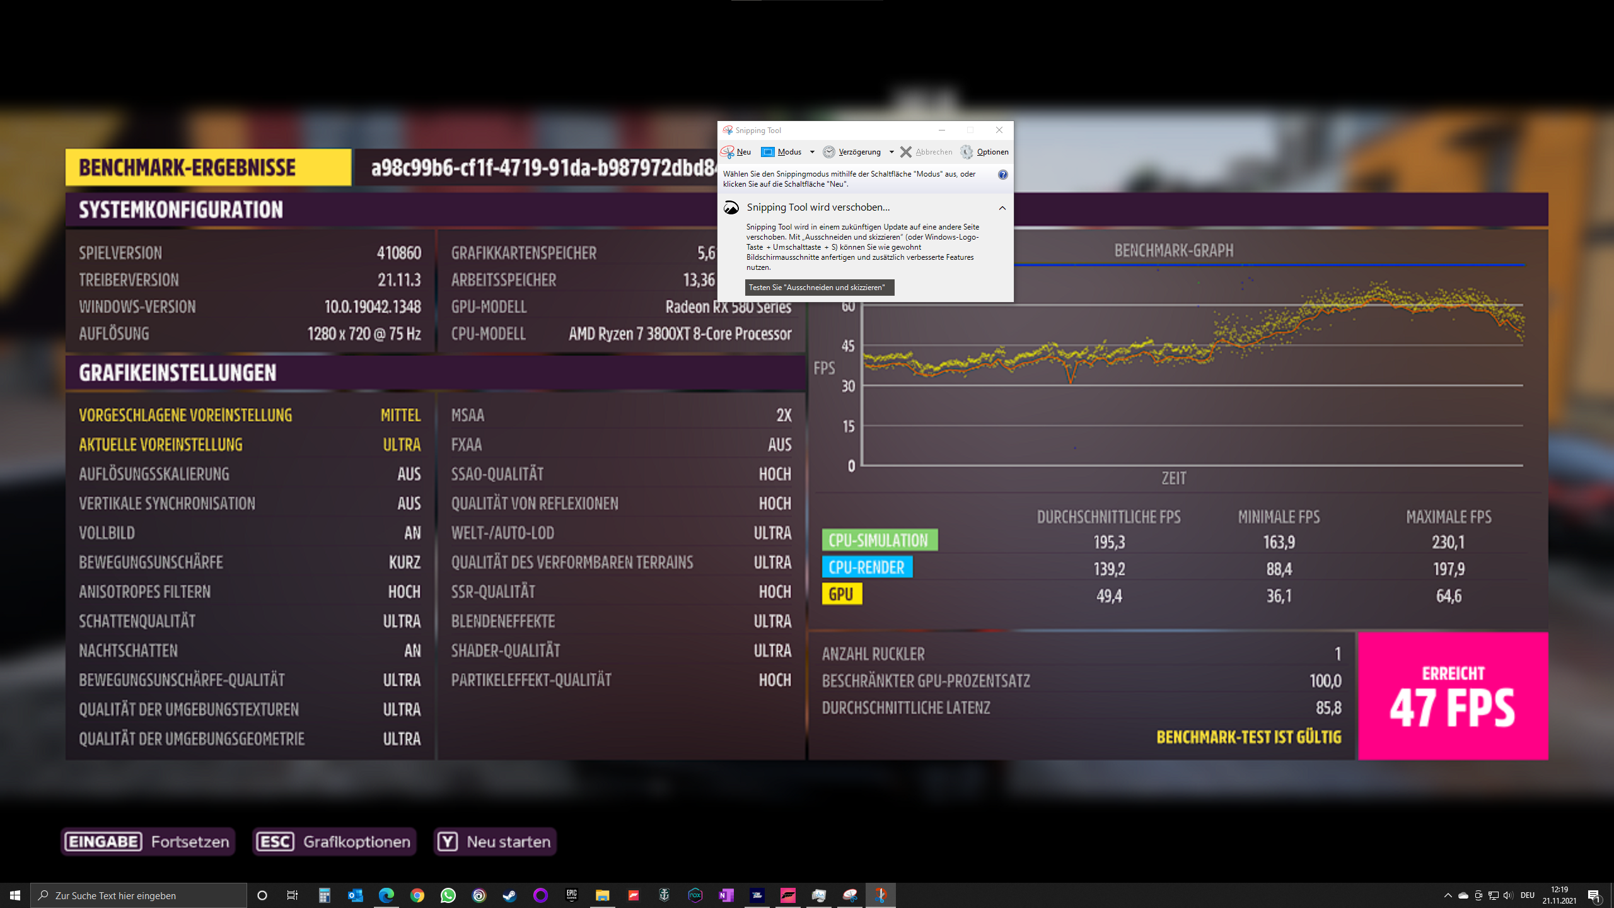Open the Windows notification center icon

1594,895
